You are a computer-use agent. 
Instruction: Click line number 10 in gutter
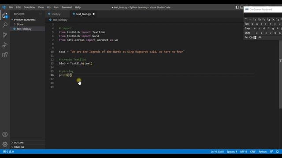click(52, 52)
